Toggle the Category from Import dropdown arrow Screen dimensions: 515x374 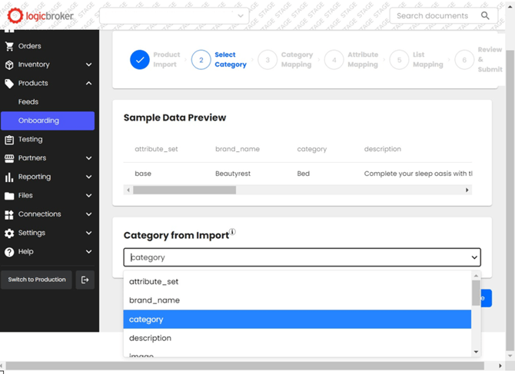473,257
